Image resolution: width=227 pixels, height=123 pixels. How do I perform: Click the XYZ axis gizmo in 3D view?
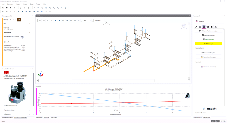pyautogui.click(x=41, y=74)
